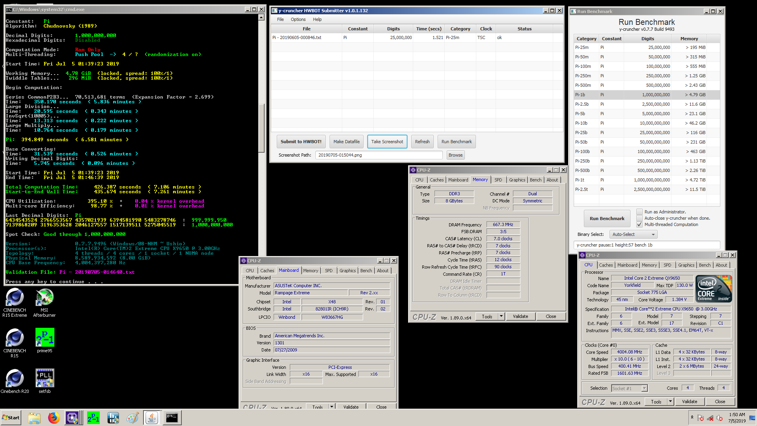Select the Pi-25m benchmark row
Viewport: 757px width, 426px height.
647,47
